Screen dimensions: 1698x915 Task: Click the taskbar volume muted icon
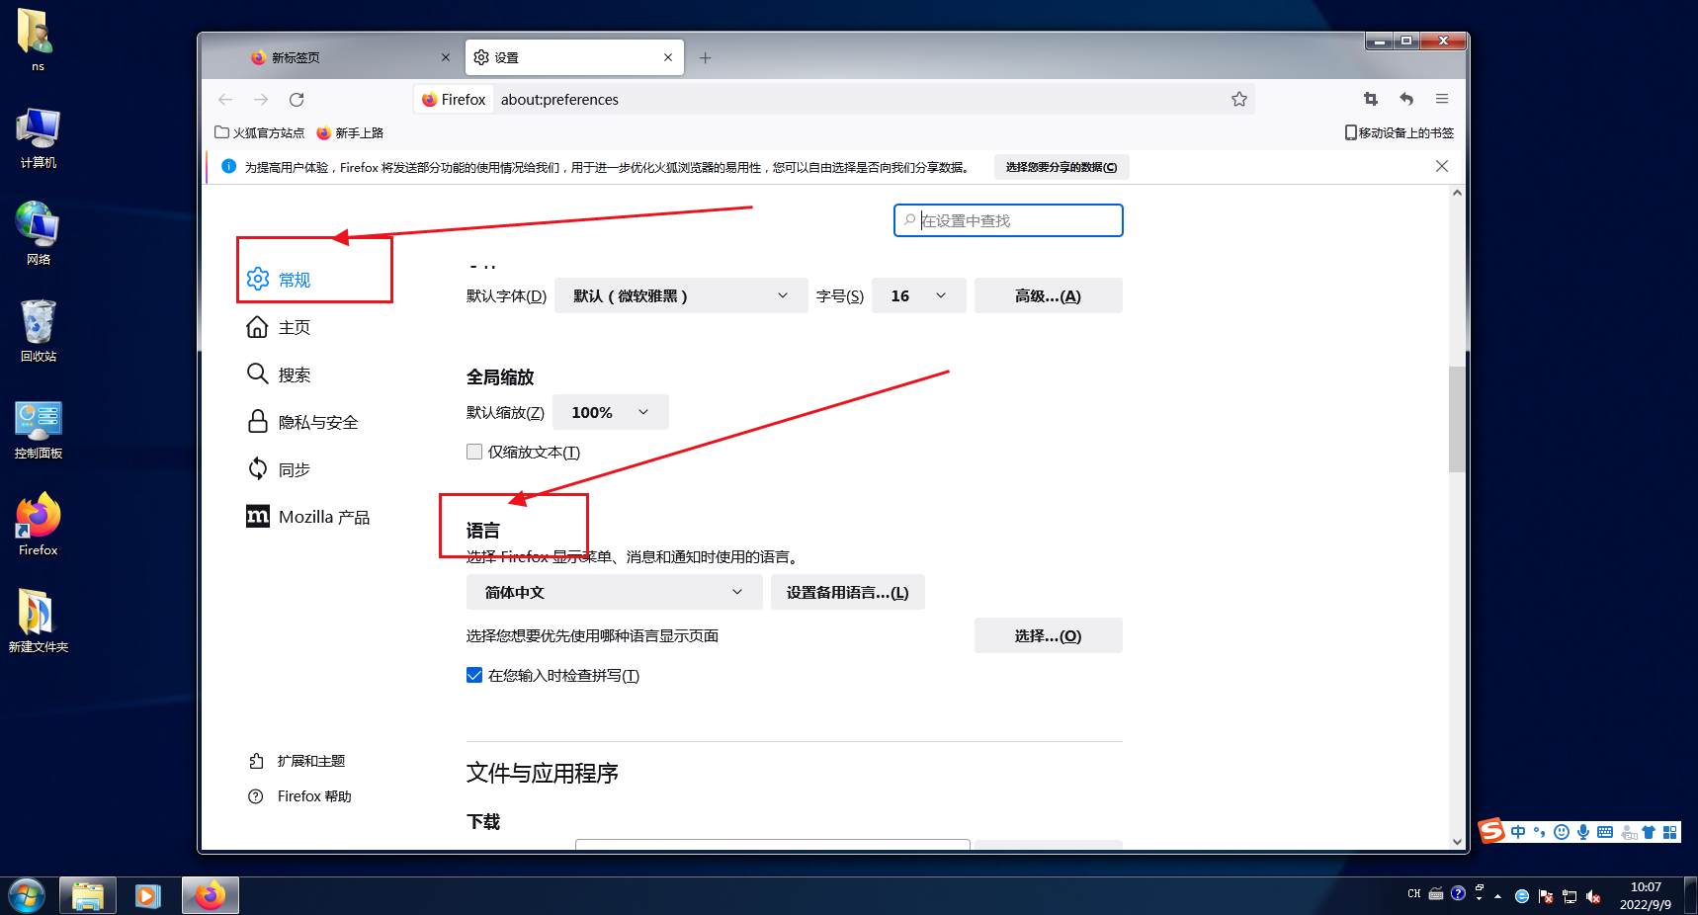(1593, 896)
